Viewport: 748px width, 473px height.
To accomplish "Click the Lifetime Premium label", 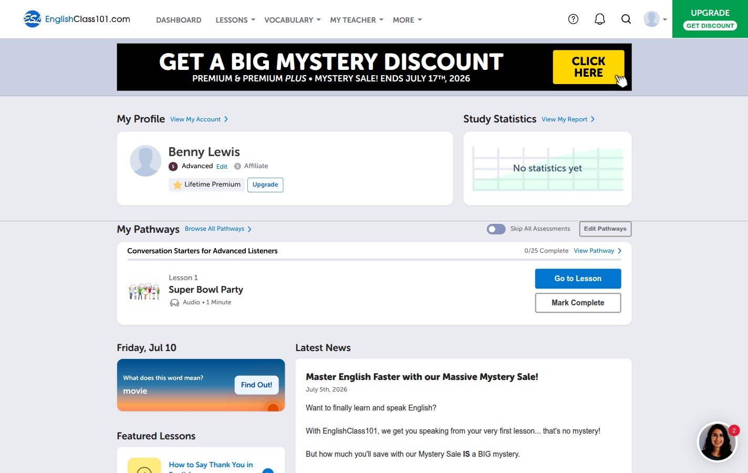I will 212,184.
